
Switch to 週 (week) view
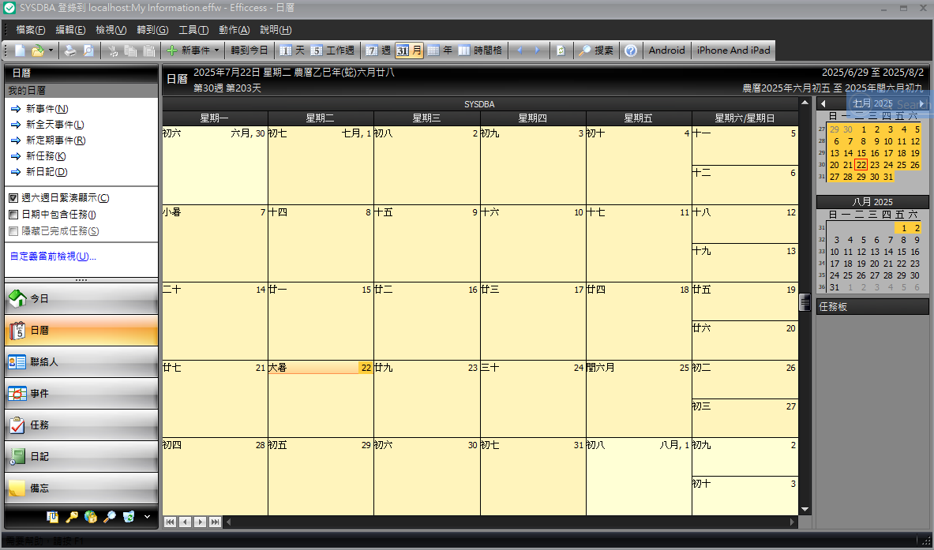[x=378, y=51]
